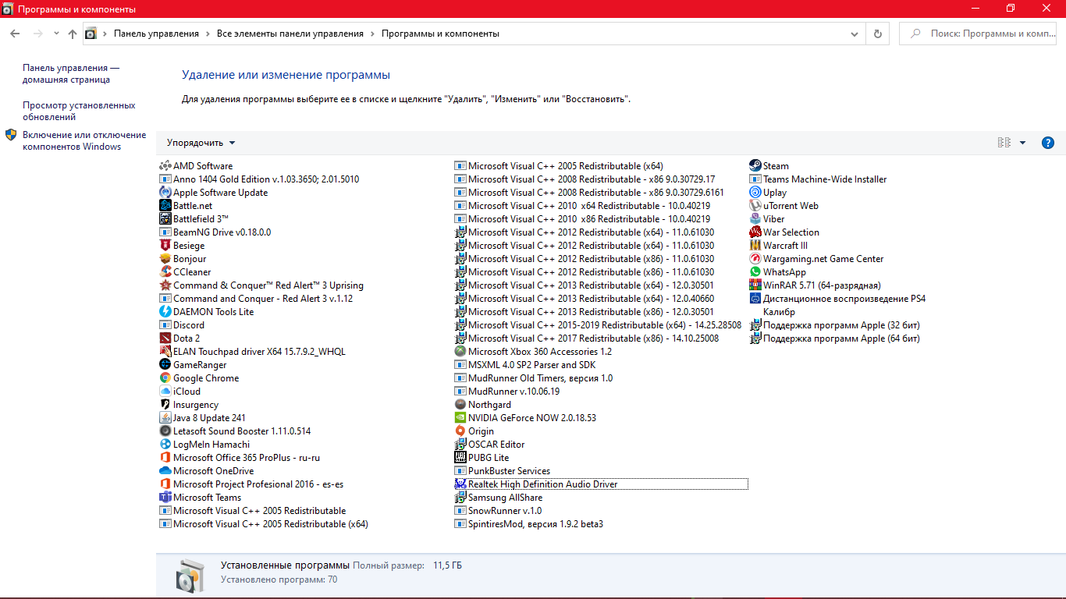Click the GameRanger icon
Screen dimensions: 1066x599
165,365
